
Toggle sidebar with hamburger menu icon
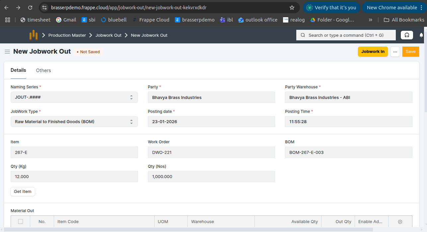7,52
